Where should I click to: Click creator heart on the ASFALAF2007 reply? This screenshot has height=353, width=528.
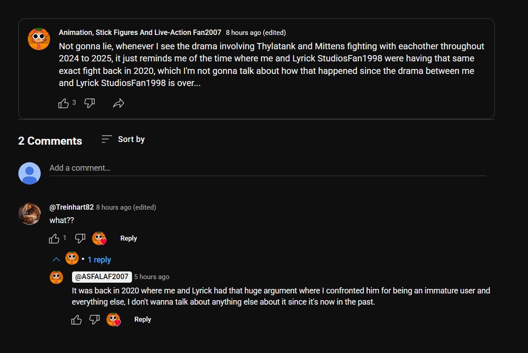click(113, 319)
